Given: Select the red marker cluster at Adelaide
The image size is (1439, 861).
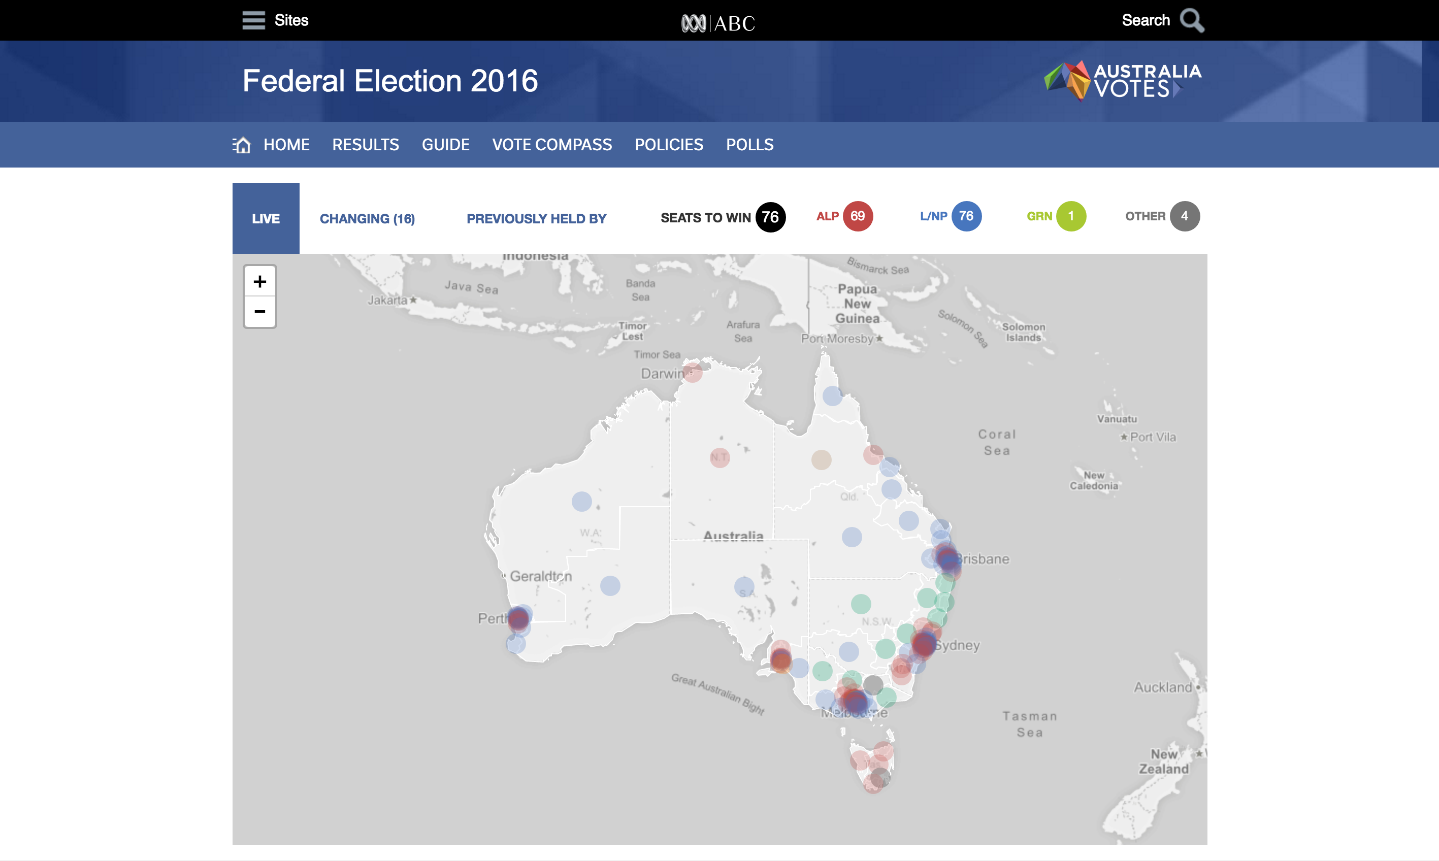Looking at the screenshot, I should coord(780,659).
